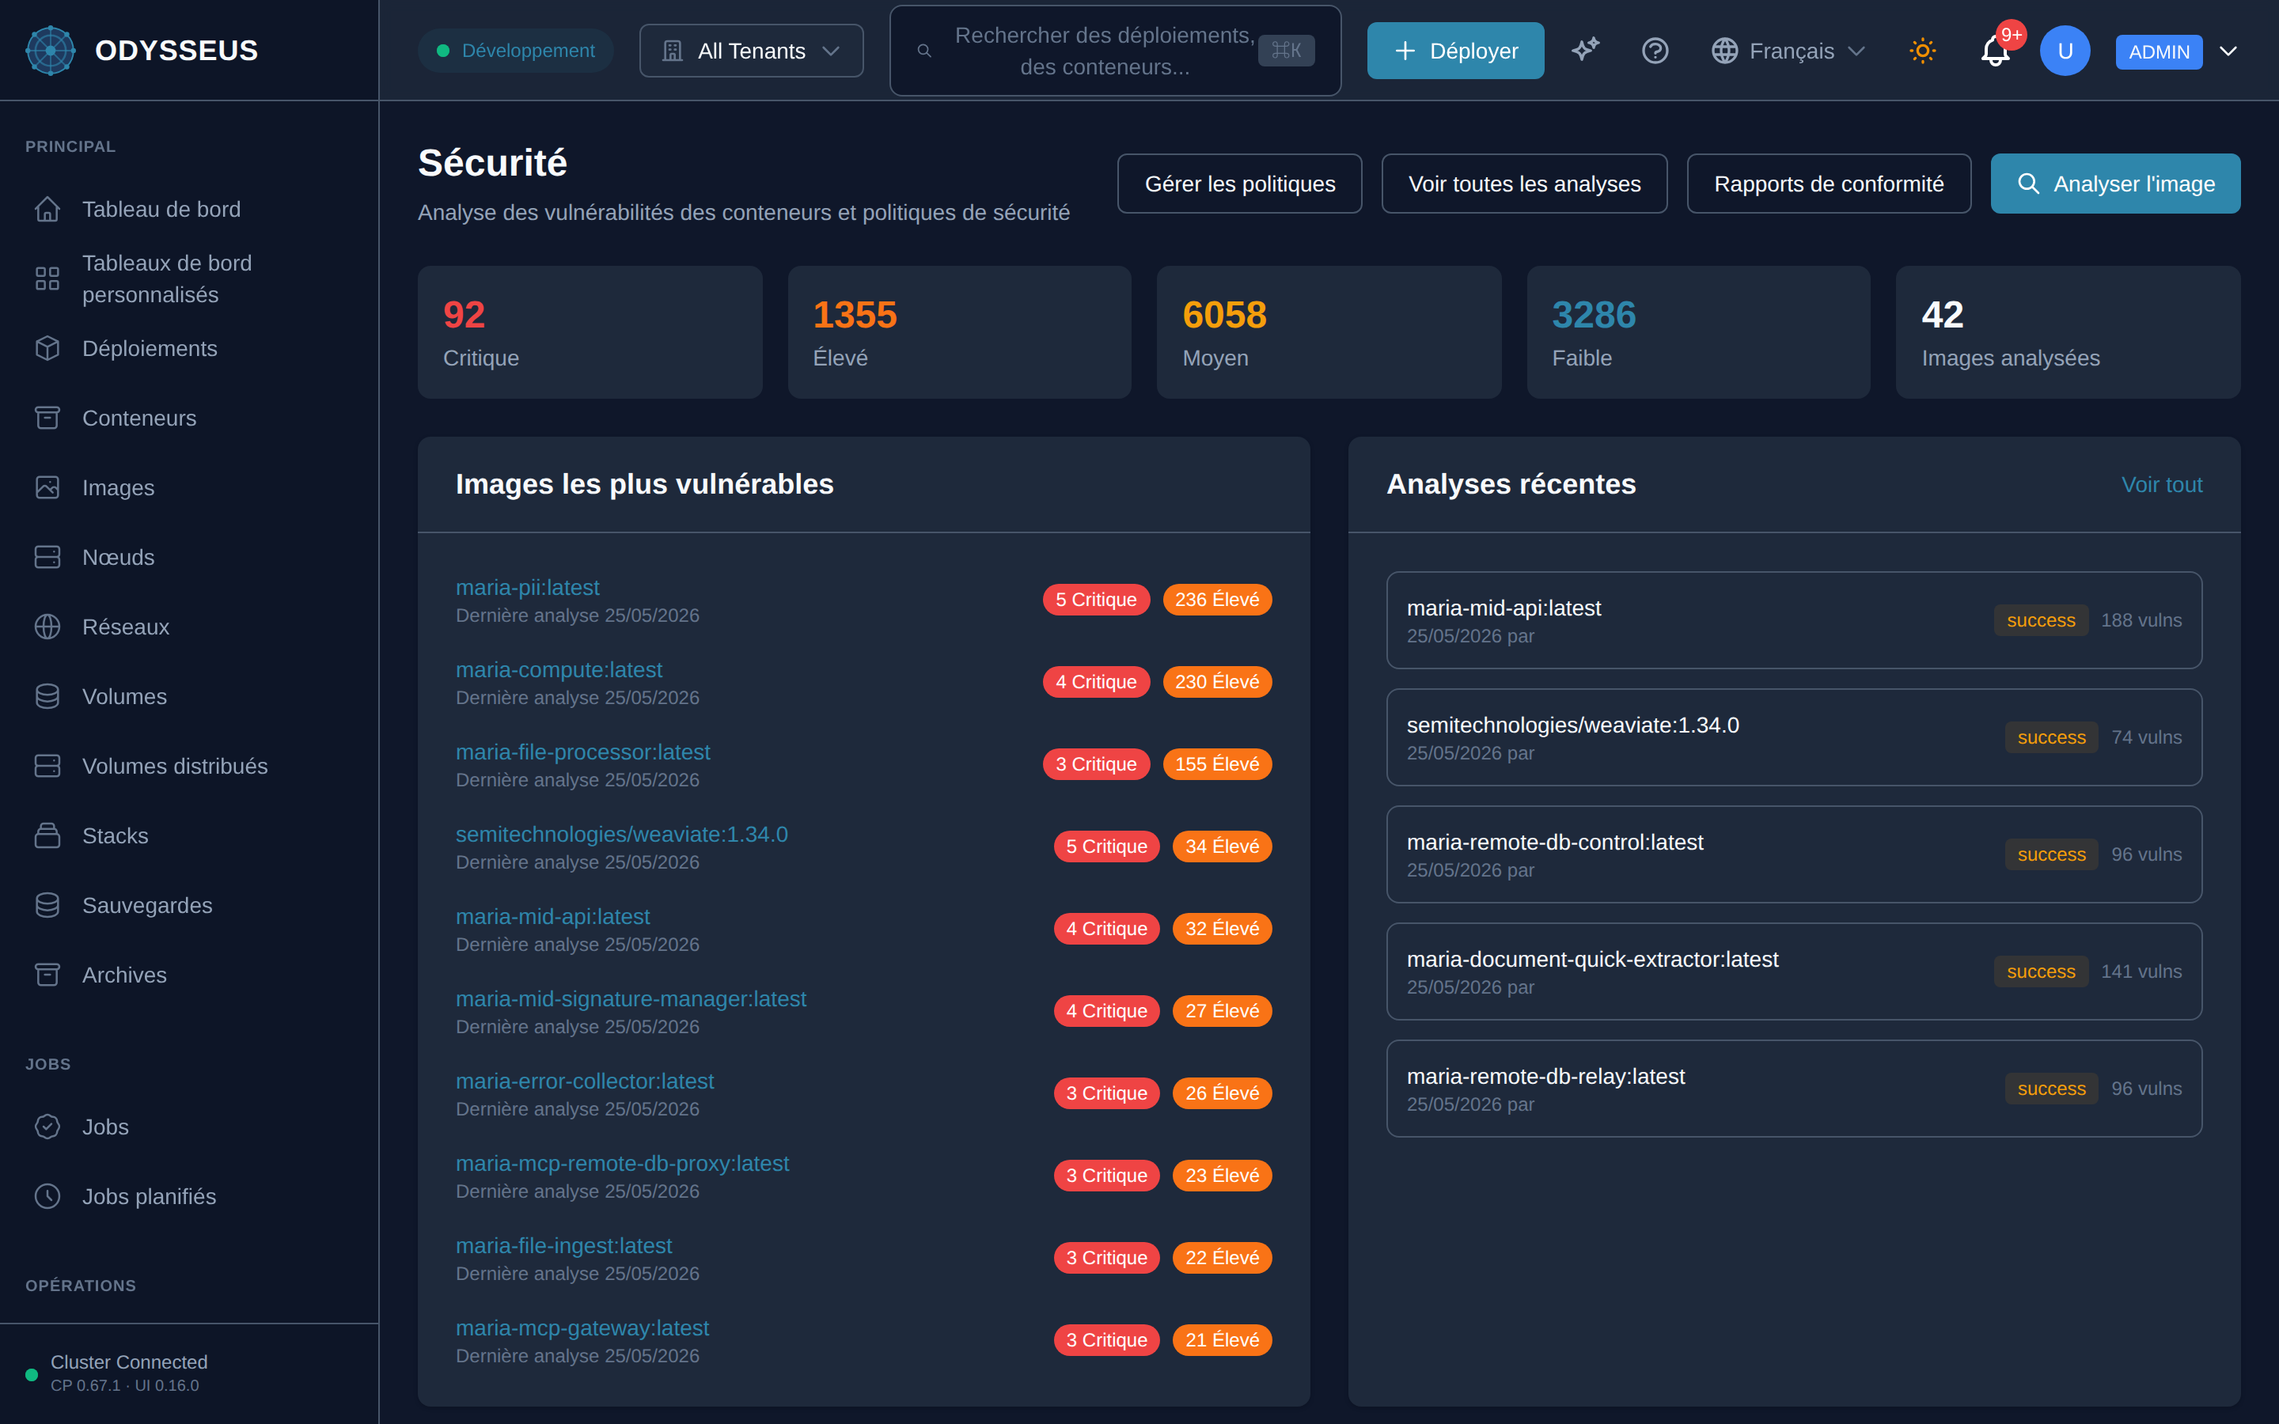
Task: Expand the ADMIN account menu chevron
Action: coord(2228,51)
